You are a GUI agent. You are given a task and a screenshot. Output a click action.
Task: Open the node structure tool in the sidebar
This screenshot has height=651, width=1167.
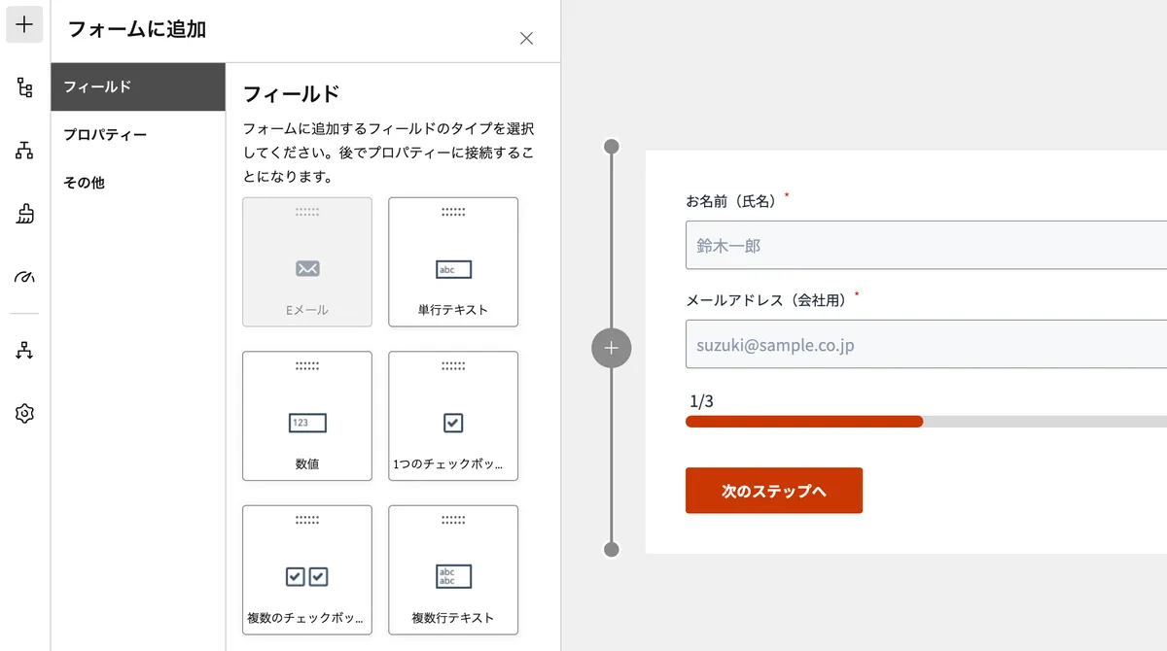pos(23,86)
